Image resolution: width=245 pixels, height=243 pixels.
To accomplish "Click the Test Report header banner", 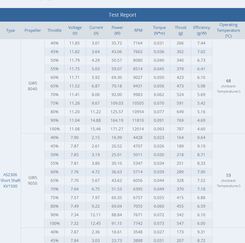I will coord(123,15).
